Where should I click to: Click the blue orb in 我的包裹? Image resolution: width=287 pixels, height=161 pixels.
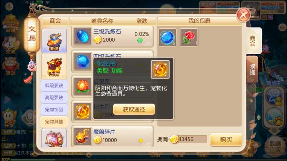coord(167,38)
